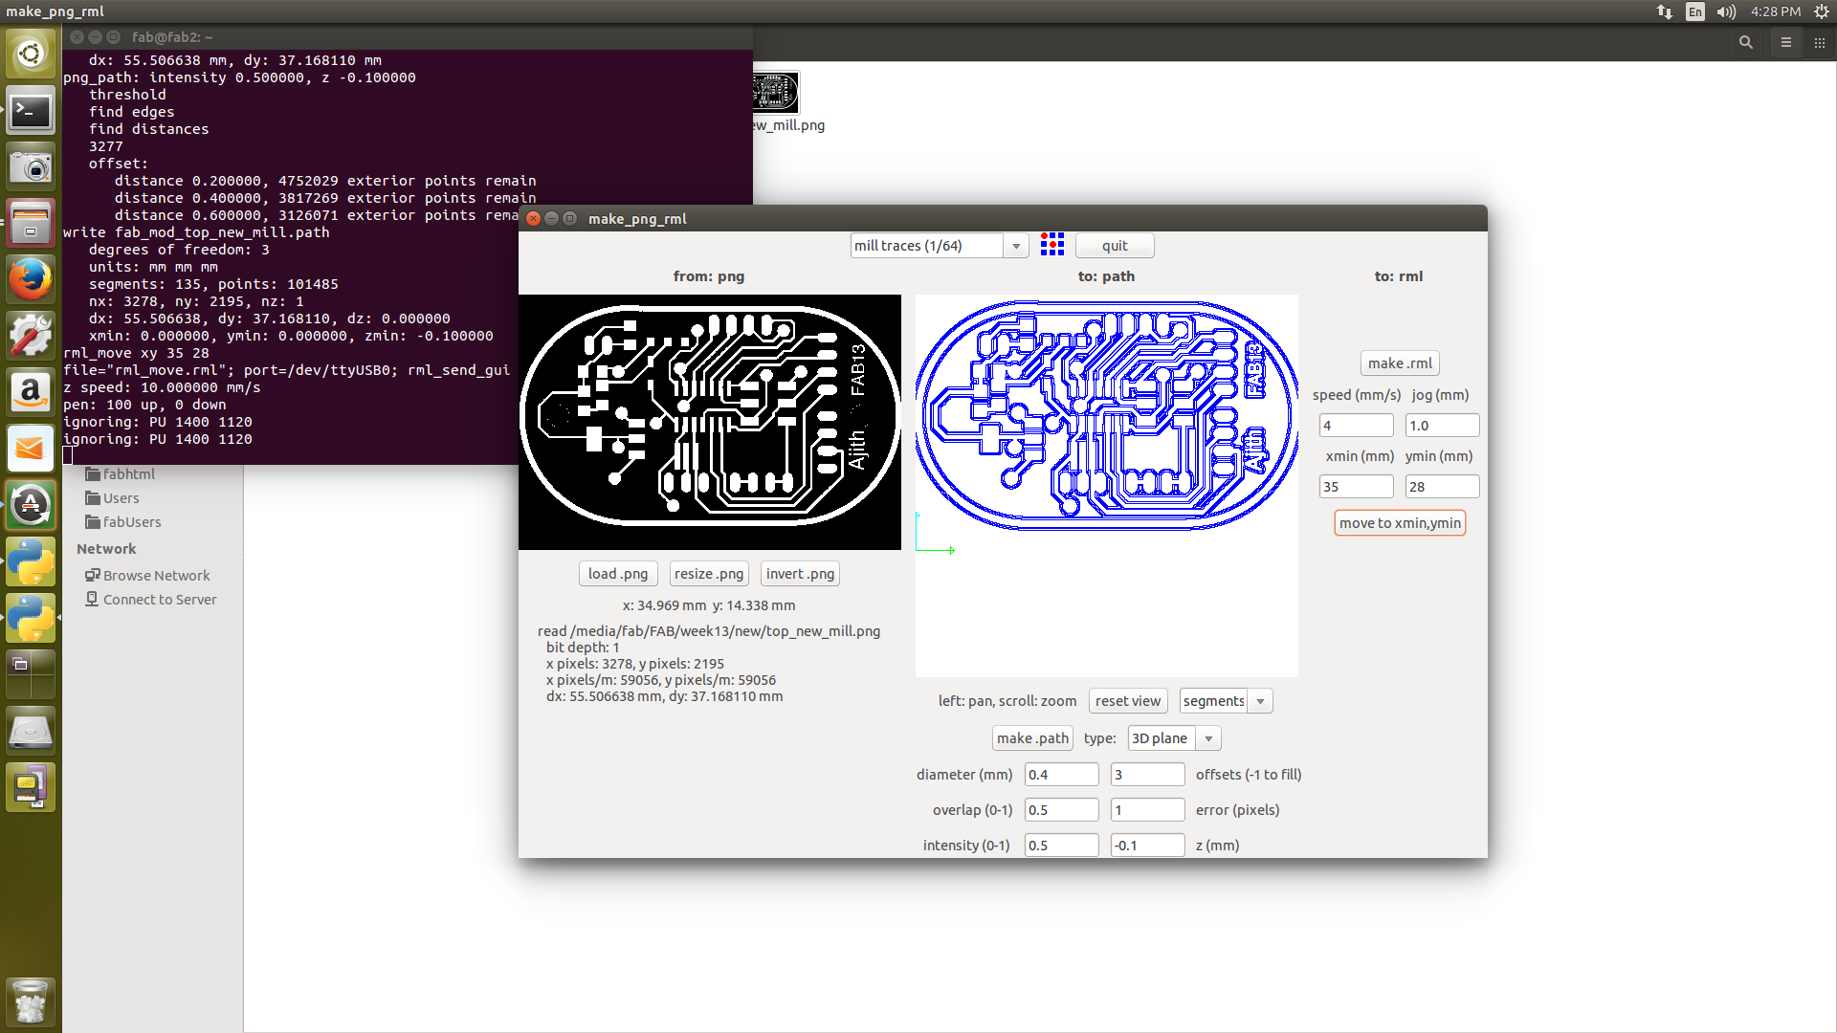Select Browse Network in sidebar

(147, 576)
